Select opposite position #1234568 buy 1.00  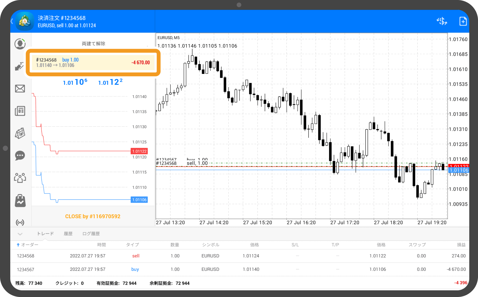tap(93, 63)
